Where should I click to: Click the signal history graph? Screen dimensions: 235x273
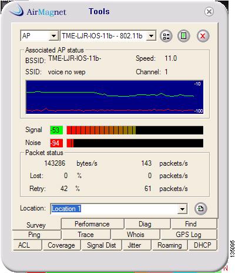click(115, 97)
